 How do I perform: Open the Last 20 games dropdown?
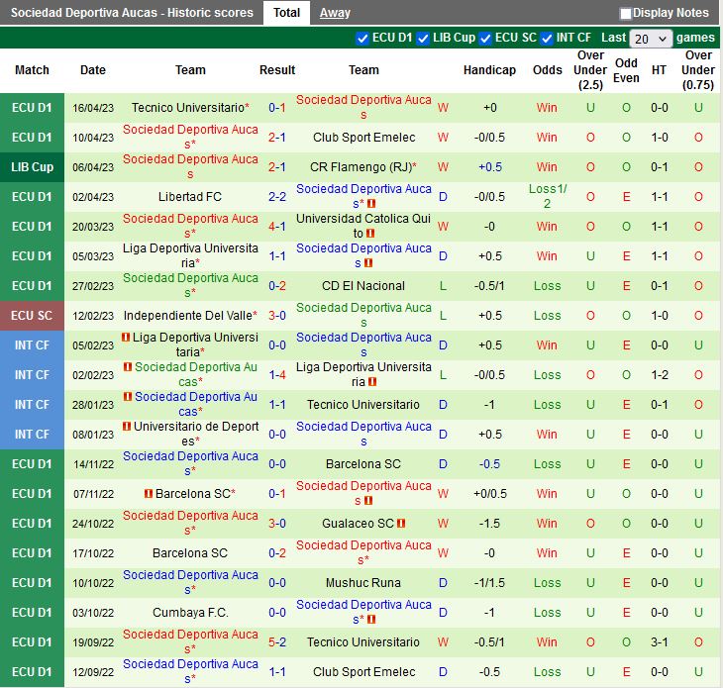coord(651,39)
